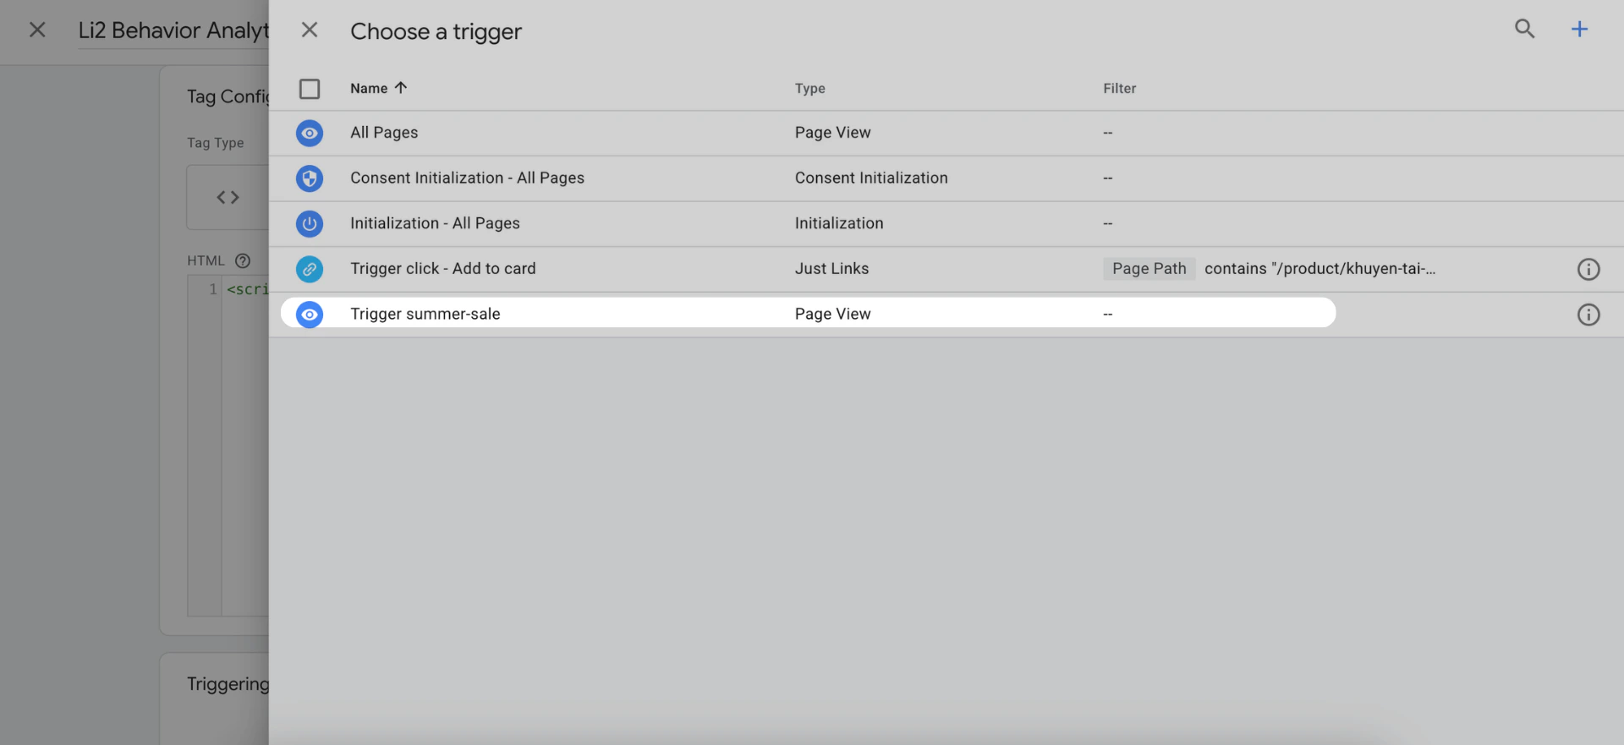
Task: Click the Type column header
Action: pos(809,88)
